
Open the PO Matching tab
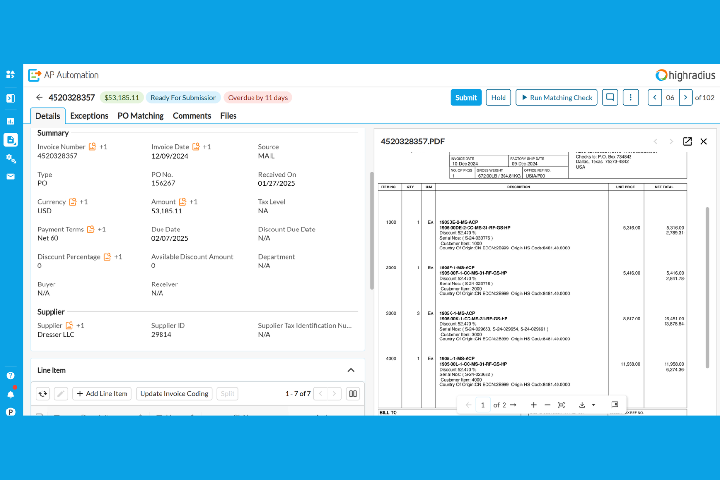tap(140, 115)
